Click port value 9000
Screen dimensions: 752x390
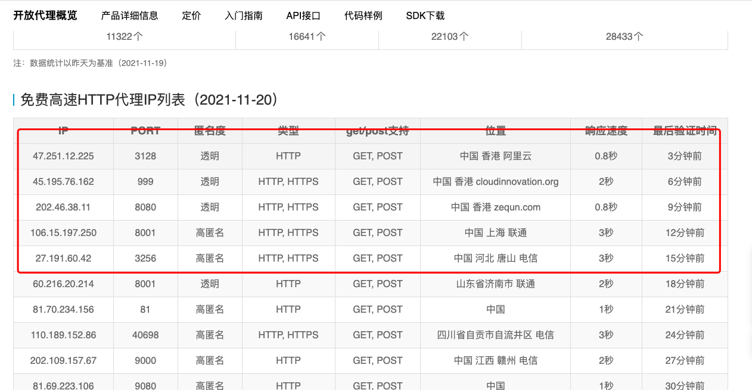point(145,361)
